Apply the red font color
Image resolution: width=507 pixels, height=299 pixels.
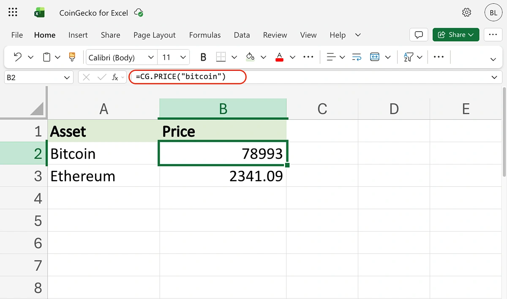(279, 57)
